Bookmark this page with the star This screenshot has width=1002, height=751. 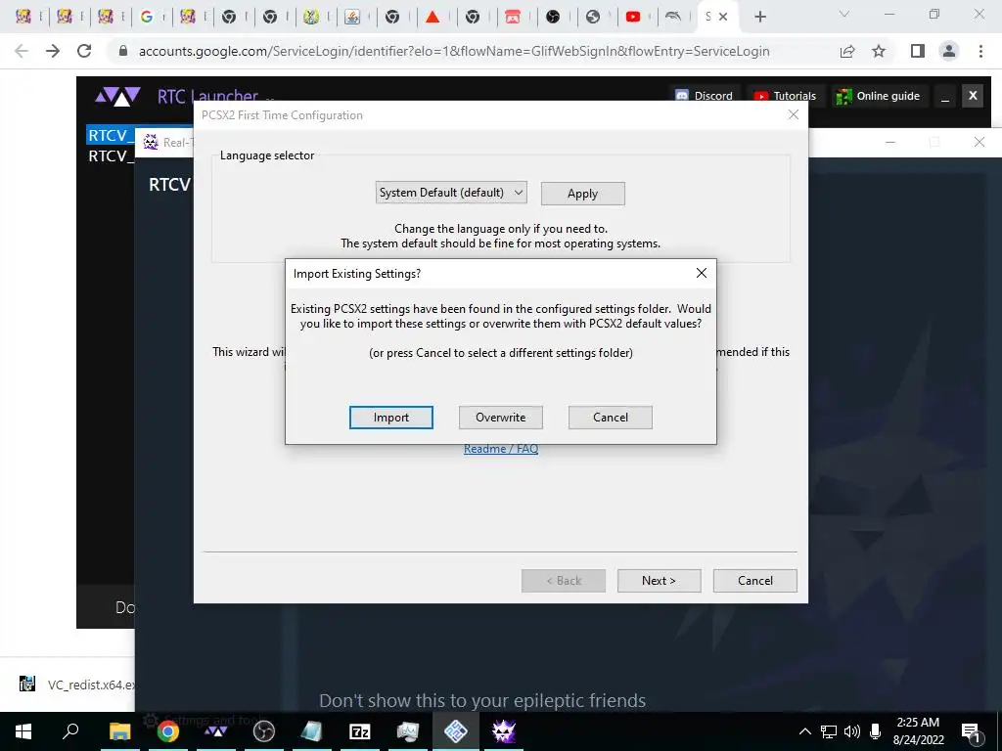(879, 51)
